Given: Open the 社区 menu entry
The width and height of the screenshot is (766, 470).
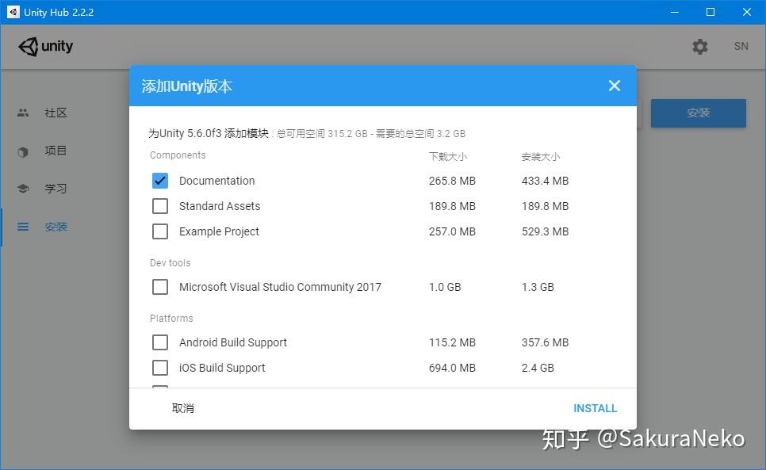Looking at the screenshot, I should (56, 113).
